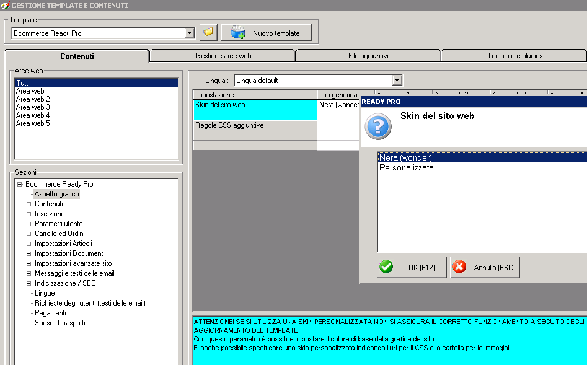The height and width of the screenshot is (365, 587).
Task: Select Contenuti tree item label
Action: click(49, 204)
